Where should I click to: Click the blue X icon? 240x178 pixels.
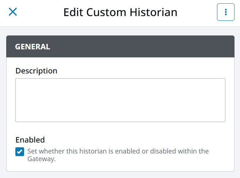pyautogui.click(x=13, y=12)
